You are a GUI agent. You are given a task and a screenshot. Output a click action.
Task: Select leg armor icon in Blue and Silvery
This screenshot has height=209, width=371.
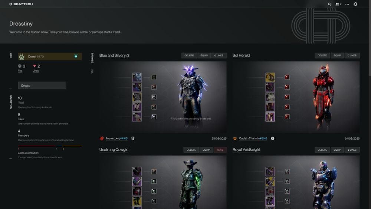[x=137, y=107]
